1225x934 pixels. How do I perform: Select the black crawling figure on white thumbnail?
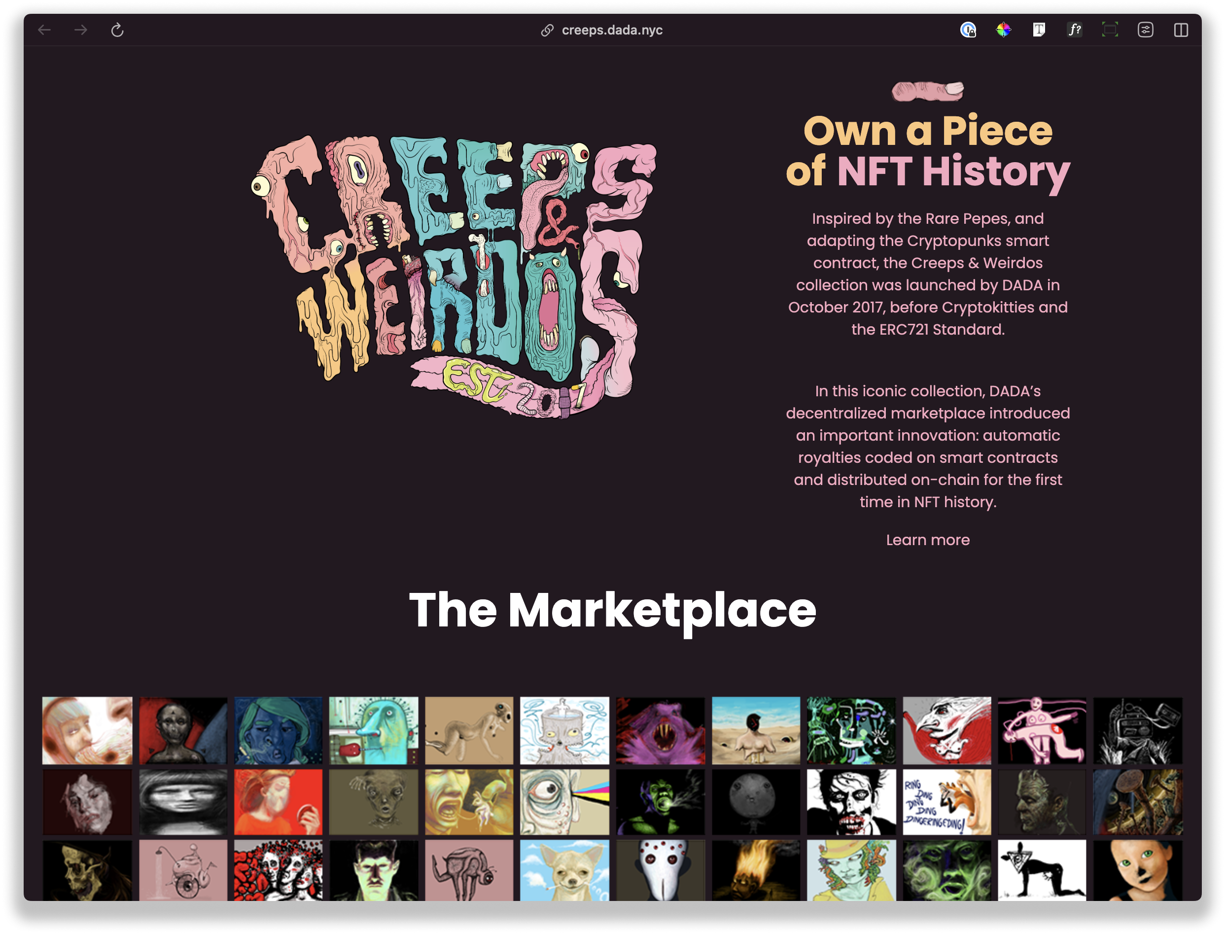[x=1042, y=870]
